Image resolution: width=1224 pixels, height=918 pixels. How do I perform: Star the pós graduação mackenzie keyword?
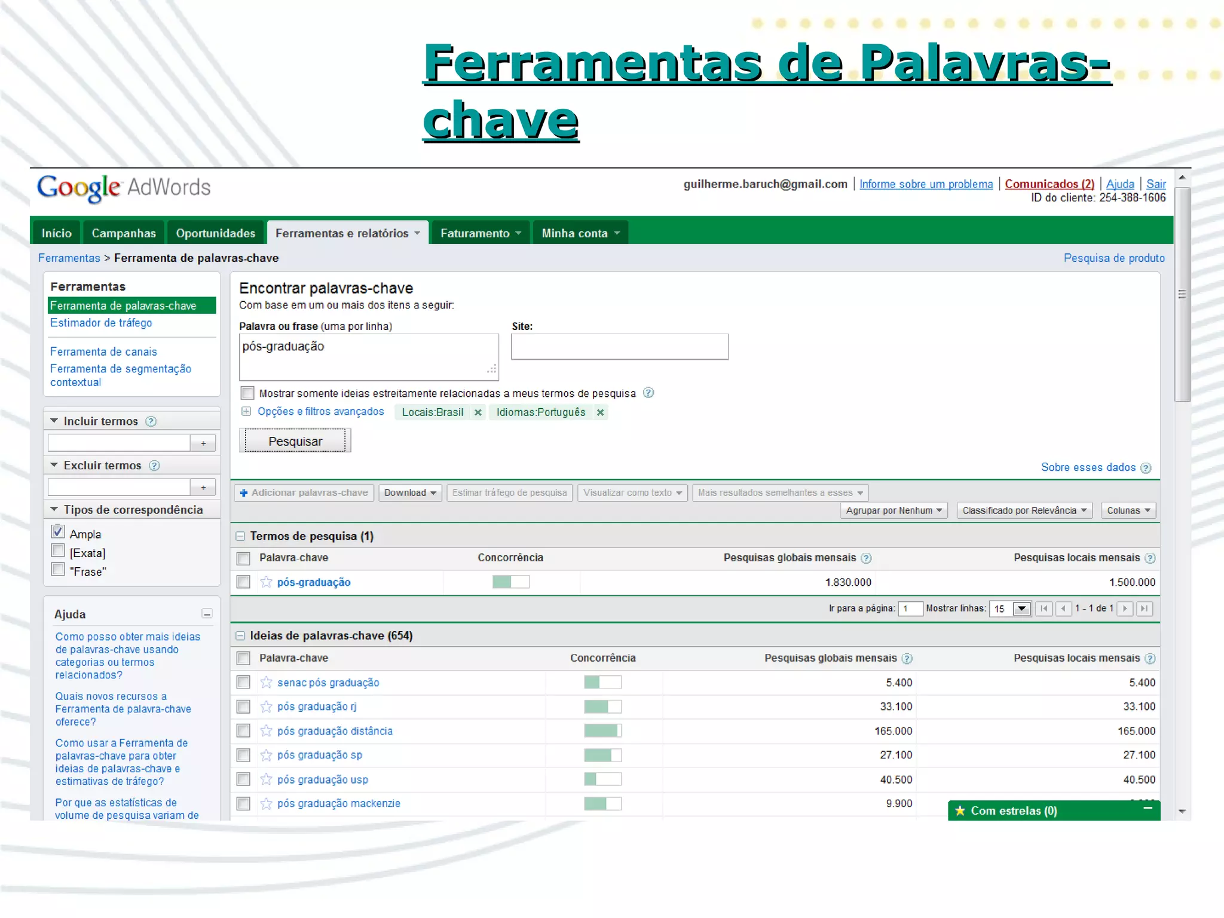point(266,803)
